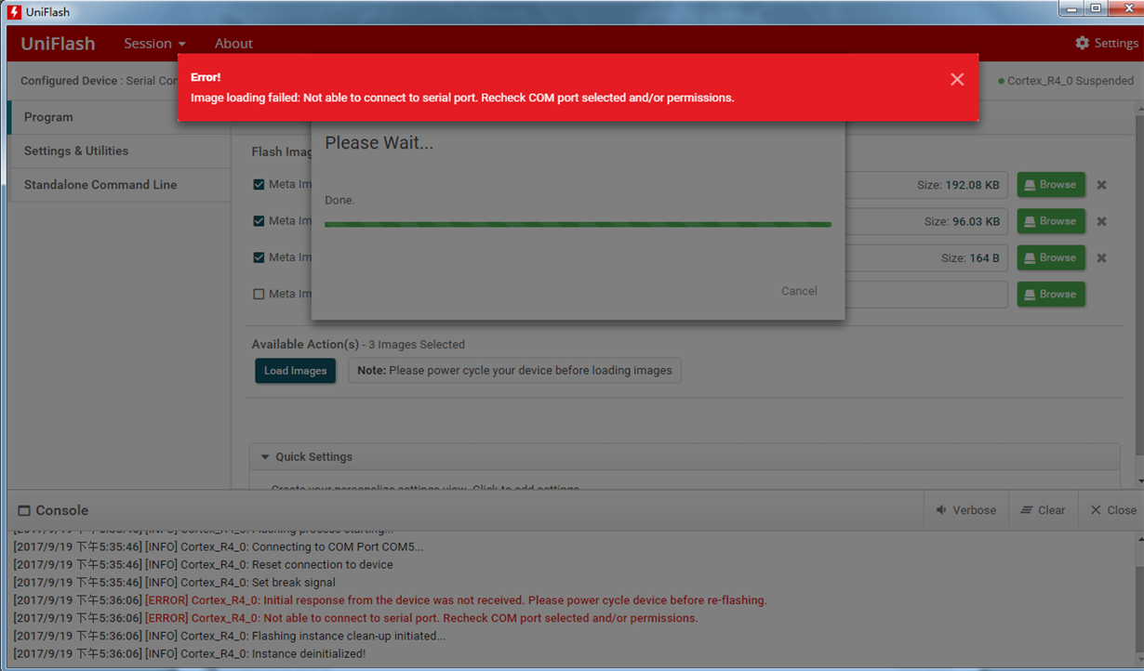
Task: Uncheck the third Meta Image checkbox
Action: [x=259, y=257]
